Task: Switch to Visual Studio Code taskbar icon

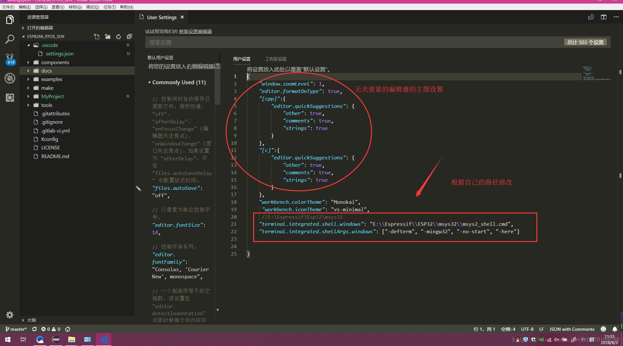Action: tap(104, 340)
